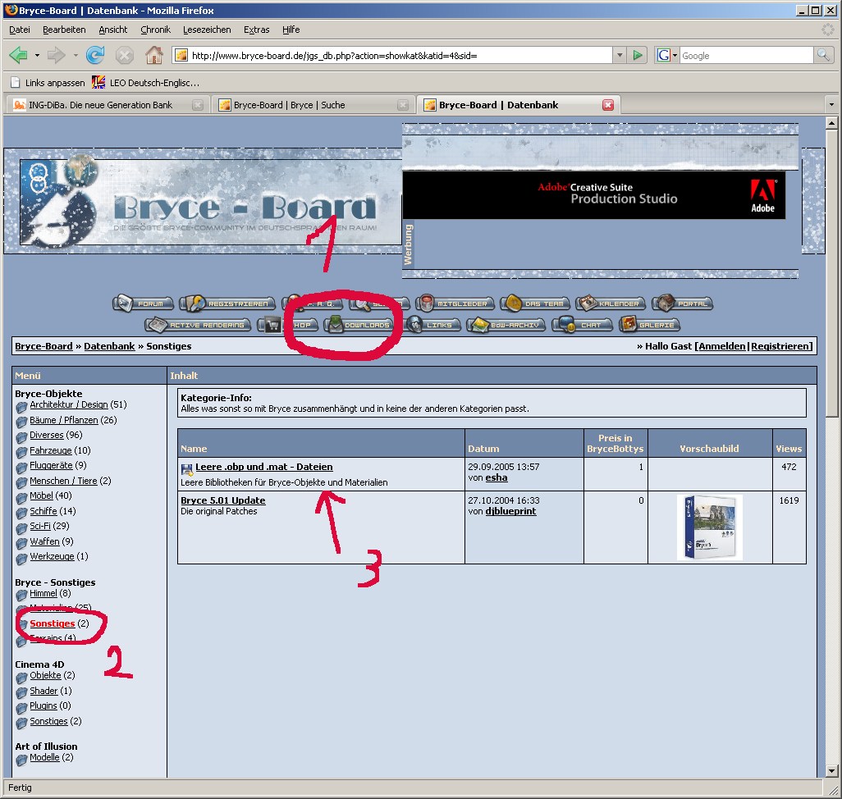Switch to the Bryce-Board Suche tab
The height and width of the screenshot is (799, 842).
click(313, 105)
